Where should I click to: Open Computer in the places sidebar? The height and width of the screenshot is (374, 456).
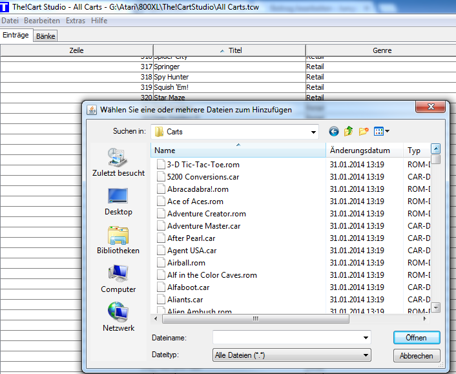pos(118,279)
